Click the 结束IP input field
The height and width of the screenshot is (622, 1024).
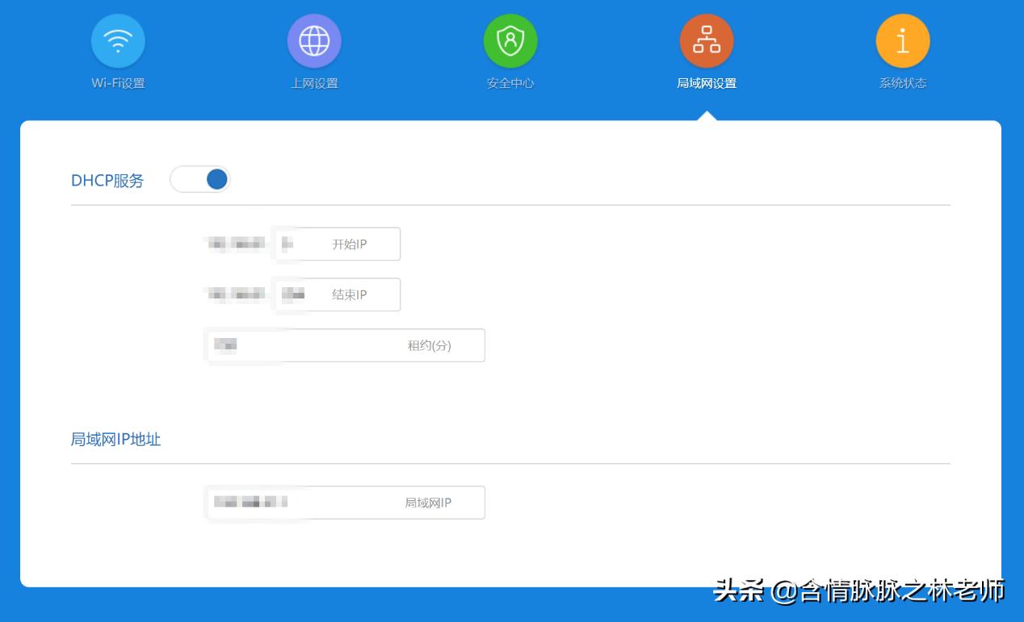tap(338, 294)
